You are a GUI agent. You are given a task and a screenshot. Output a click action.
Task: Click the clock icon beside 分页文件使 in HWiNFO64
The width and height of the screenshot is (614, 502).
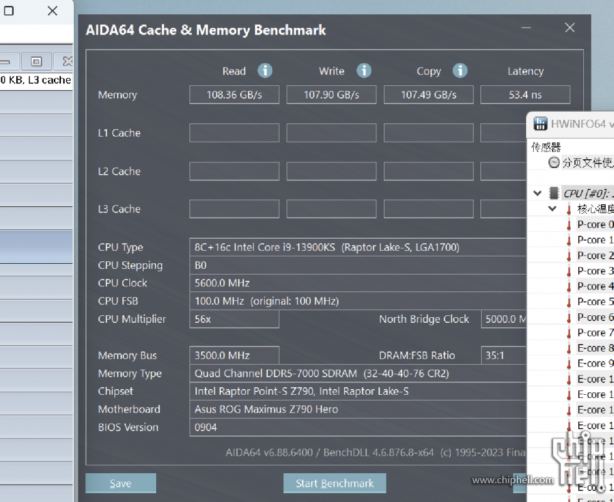(554, 162)
